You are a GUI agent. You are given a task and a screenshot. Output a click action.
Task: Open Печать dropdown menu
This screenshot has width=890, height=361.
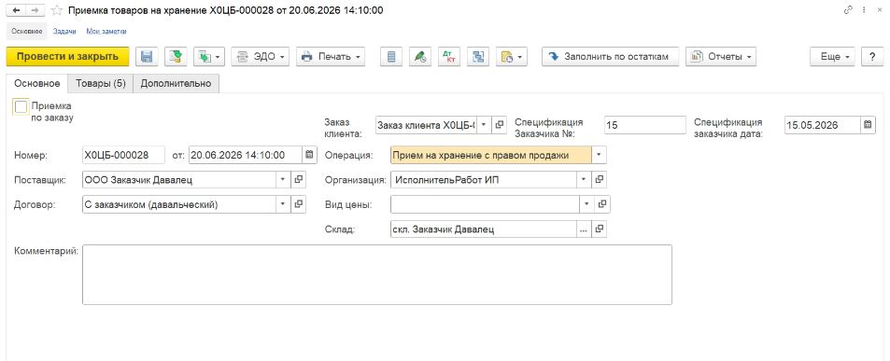(x=331, y=57)
